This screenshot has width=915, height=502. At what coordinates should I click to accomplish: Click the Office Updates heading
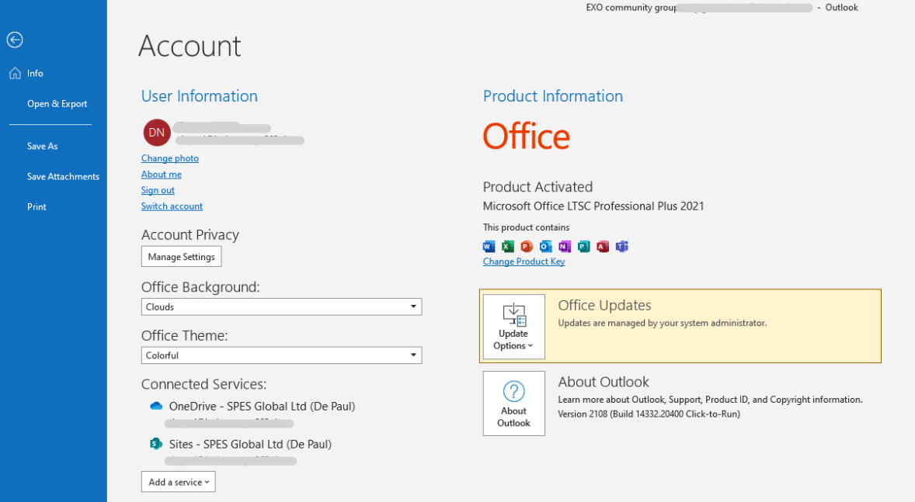(x=604, y=306)
